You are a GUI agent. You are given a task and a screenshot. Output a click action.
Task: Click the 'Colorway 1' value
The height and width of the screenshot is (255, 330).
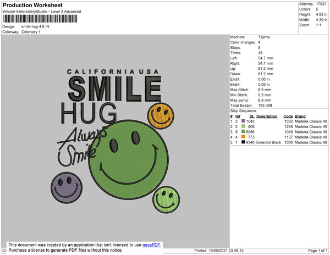pos(31,32)
